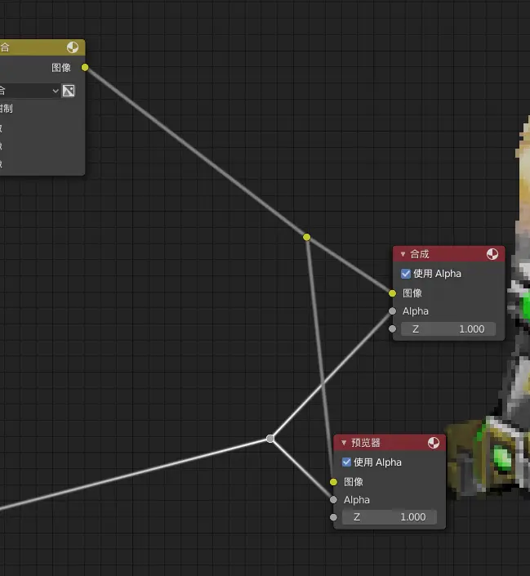Click the 图像 label in the 预览器 node
This screenshot has height=576, width=530.
(x=354, y=482)
